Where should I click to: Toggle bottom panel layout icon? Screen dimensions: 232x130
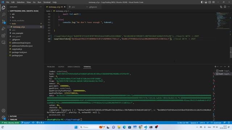206,2
